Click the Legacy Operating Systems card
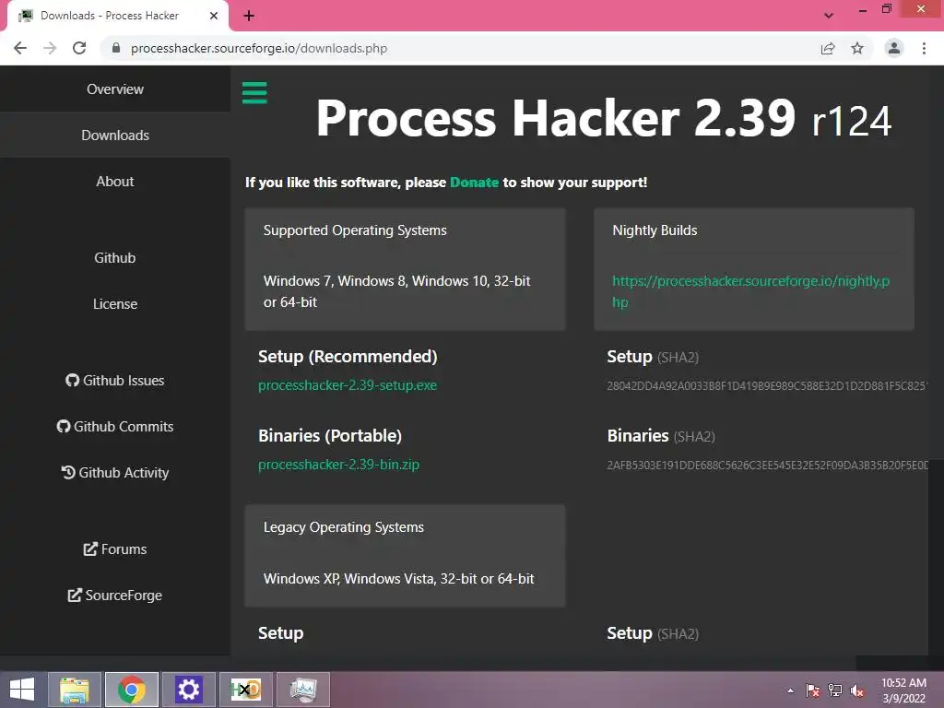This screenshot has width=944, height=708. (x=406, y=556)
